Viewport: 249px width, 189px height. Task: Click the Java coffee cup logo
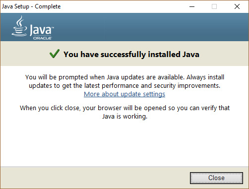pyautogui.click(x=19, y=26)
